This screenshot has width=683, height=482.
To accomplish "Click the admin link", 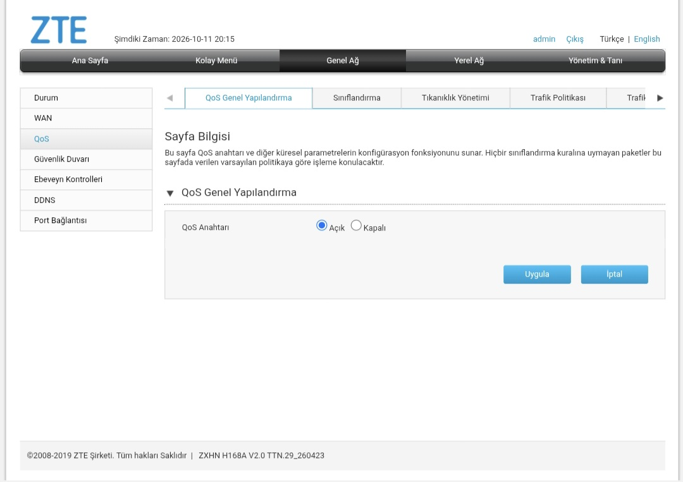I will [544, 39].
